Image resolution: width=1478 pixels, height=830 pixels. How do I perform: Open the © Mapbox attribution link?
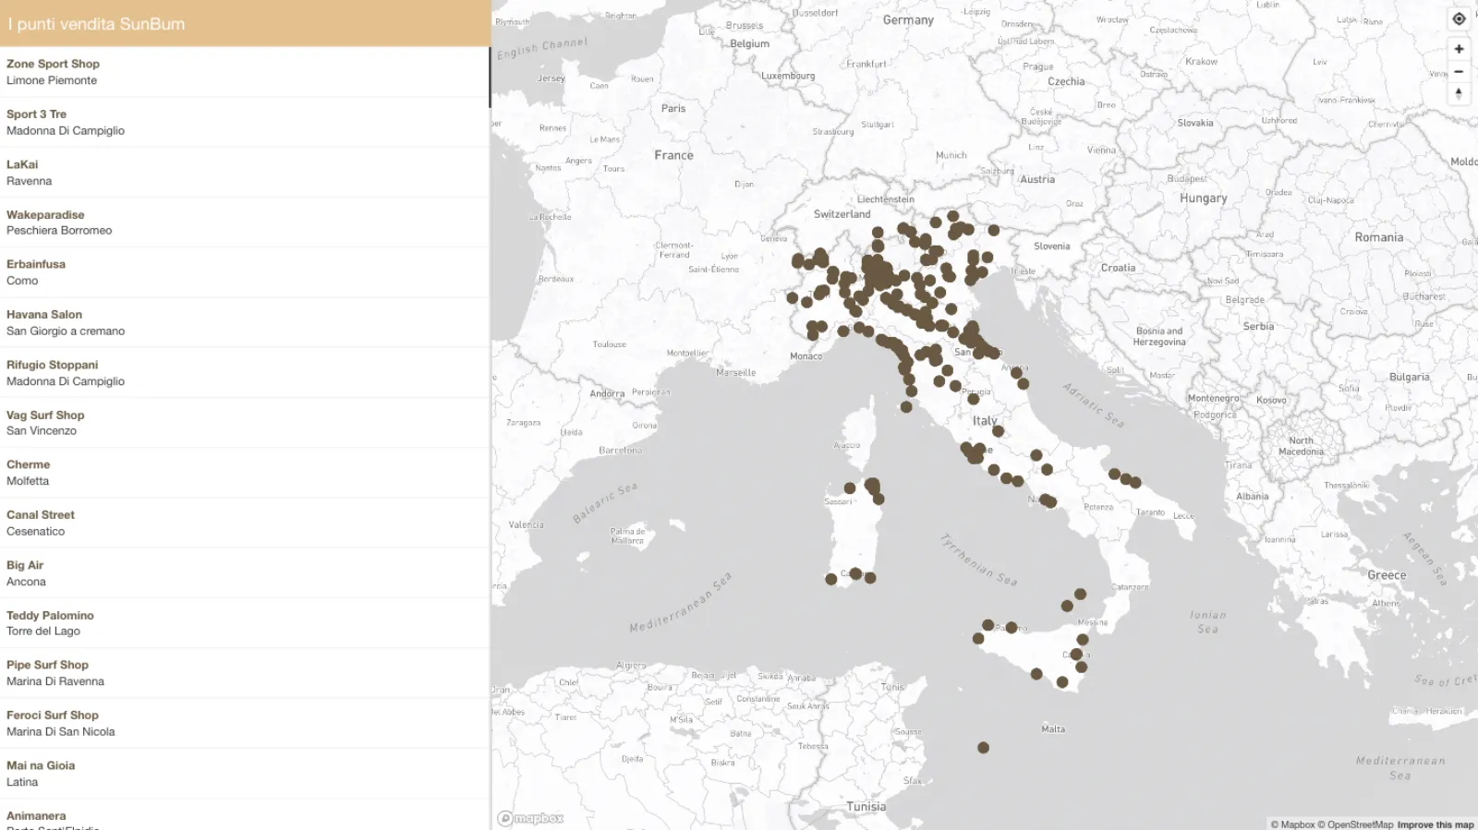[1292, 824]
